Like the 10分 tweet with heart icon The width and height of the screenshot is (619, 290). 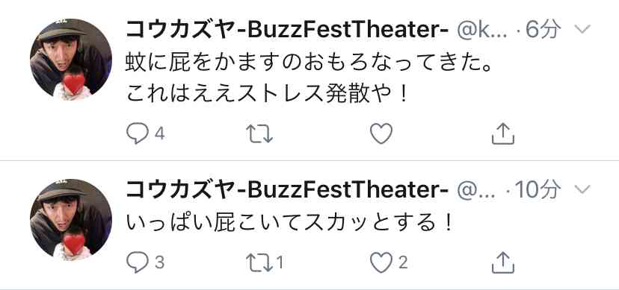tap(381, 262)
